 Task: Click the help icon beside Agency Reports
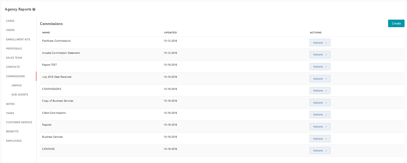(x=34, y=9)
